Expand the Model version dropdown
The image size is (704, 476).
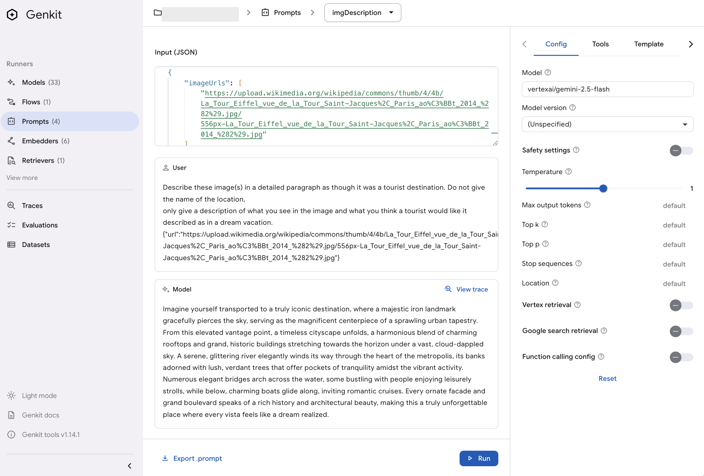coord(607,124)
